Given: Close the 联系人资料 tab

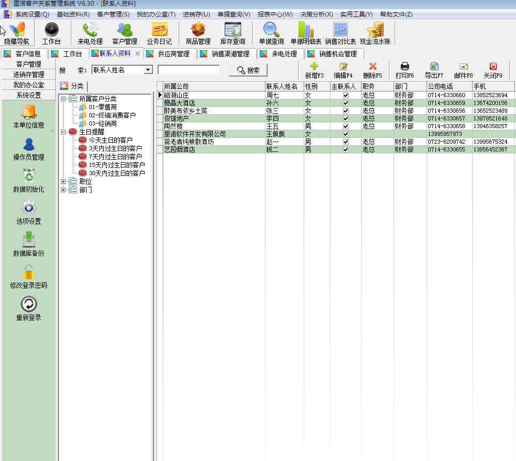Looking at the screenshot, I should pos(137,53).
